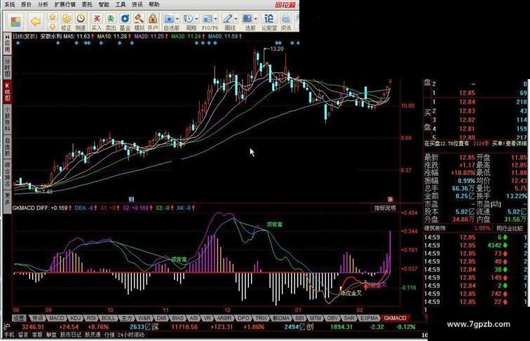Open the 分析 menu
This screenshot has height=341, width=530.
click(43, 4)
